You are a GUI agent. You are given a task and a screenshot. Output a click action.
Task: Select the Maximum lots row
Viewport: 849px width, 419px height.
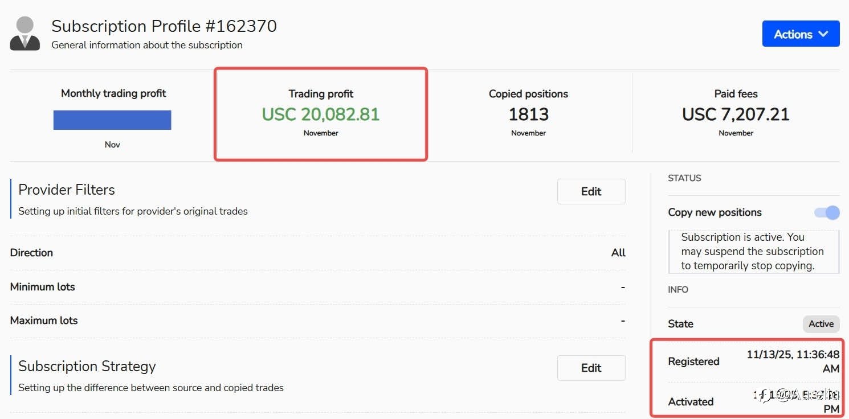(x=317, y=321)
